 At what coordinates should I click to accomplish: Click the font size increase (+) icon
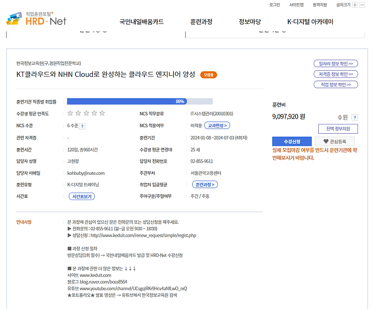(x=355, y=5)
